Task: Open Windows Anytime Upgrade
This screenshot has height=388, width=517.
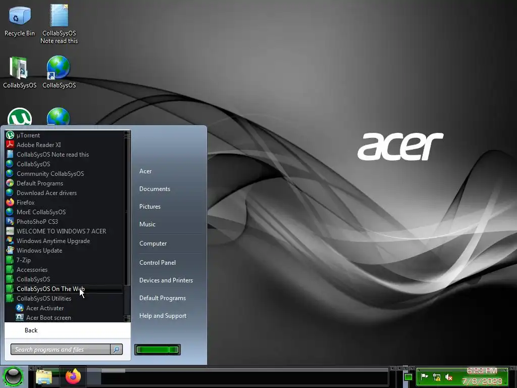Action: point(64,241)
